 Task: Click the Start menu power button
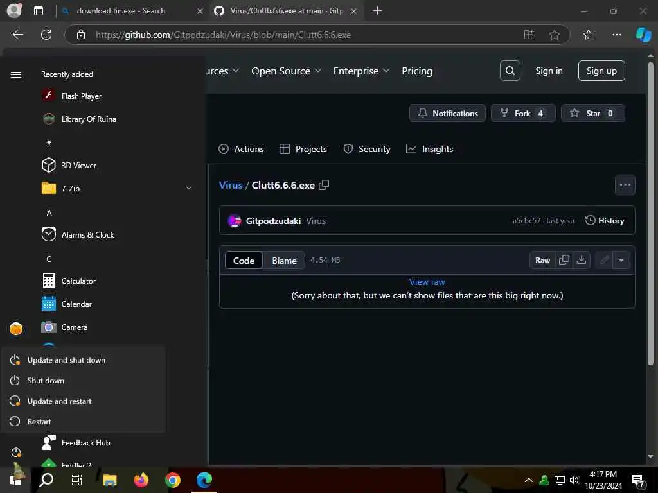[x=16, y=453]
